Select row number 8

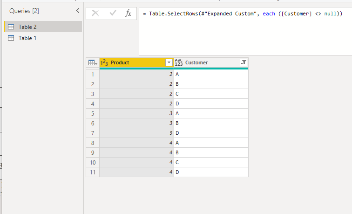(93, 143)
